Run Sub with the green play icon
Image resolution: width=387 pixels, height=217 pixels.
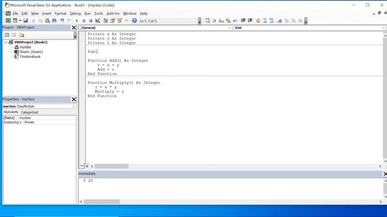77,20
